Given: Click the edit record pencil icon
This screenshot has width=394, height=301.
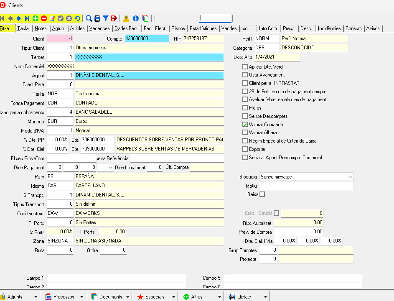Looking at the screenshot, I should pyautogui.click(x=52, y=18).
